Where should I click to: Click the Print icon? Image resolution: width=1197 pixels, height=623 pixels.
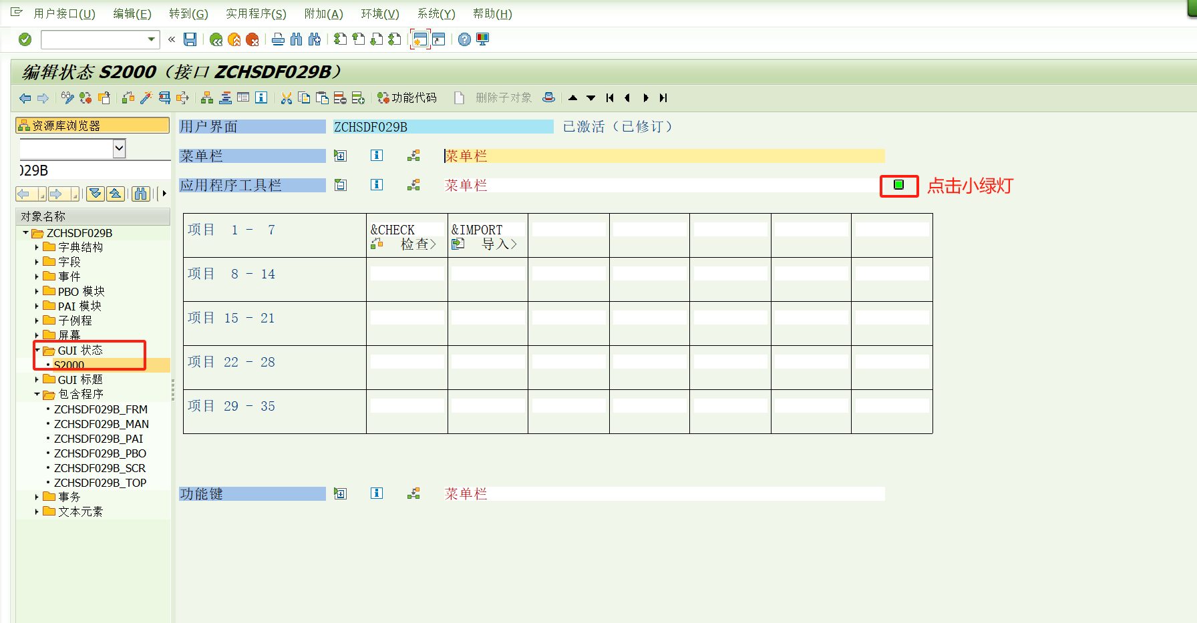pyautogui.click(x=279, y=39)
